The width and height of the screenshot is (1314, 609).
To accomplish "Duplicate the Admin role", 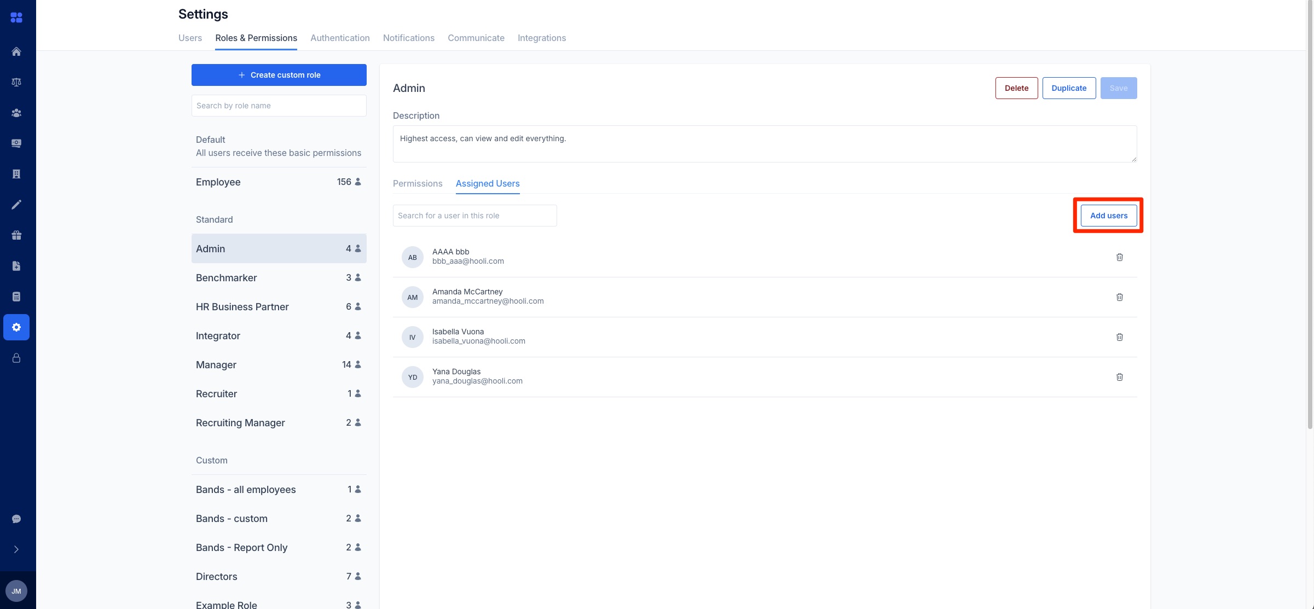I will tap(1068, 88).
